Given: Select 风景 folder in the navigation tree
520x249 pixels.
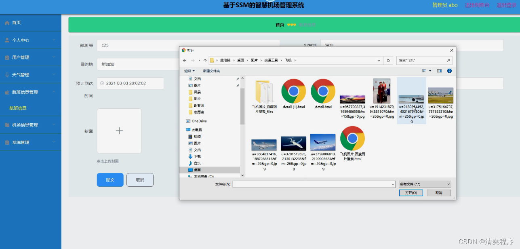Looking at the screenshot, I should (195, 92).
